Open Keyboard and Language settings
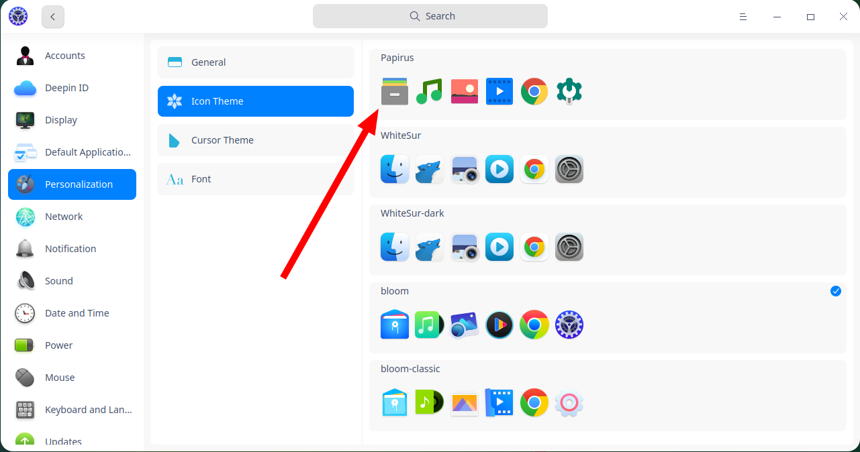Screen dimensions: 860x452 click(73, 410)
